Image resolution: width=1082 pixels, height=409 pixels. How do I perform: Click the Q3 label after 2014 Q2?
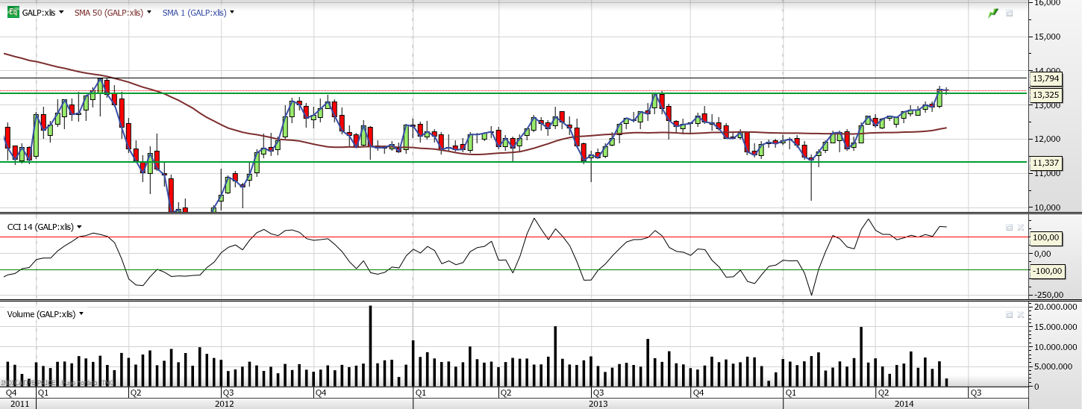(x=976, y=392)
